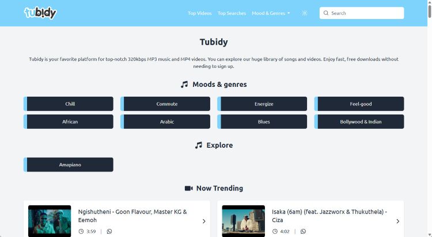Browse the Blues genre
432x237 pixels.
click(262, 122)
